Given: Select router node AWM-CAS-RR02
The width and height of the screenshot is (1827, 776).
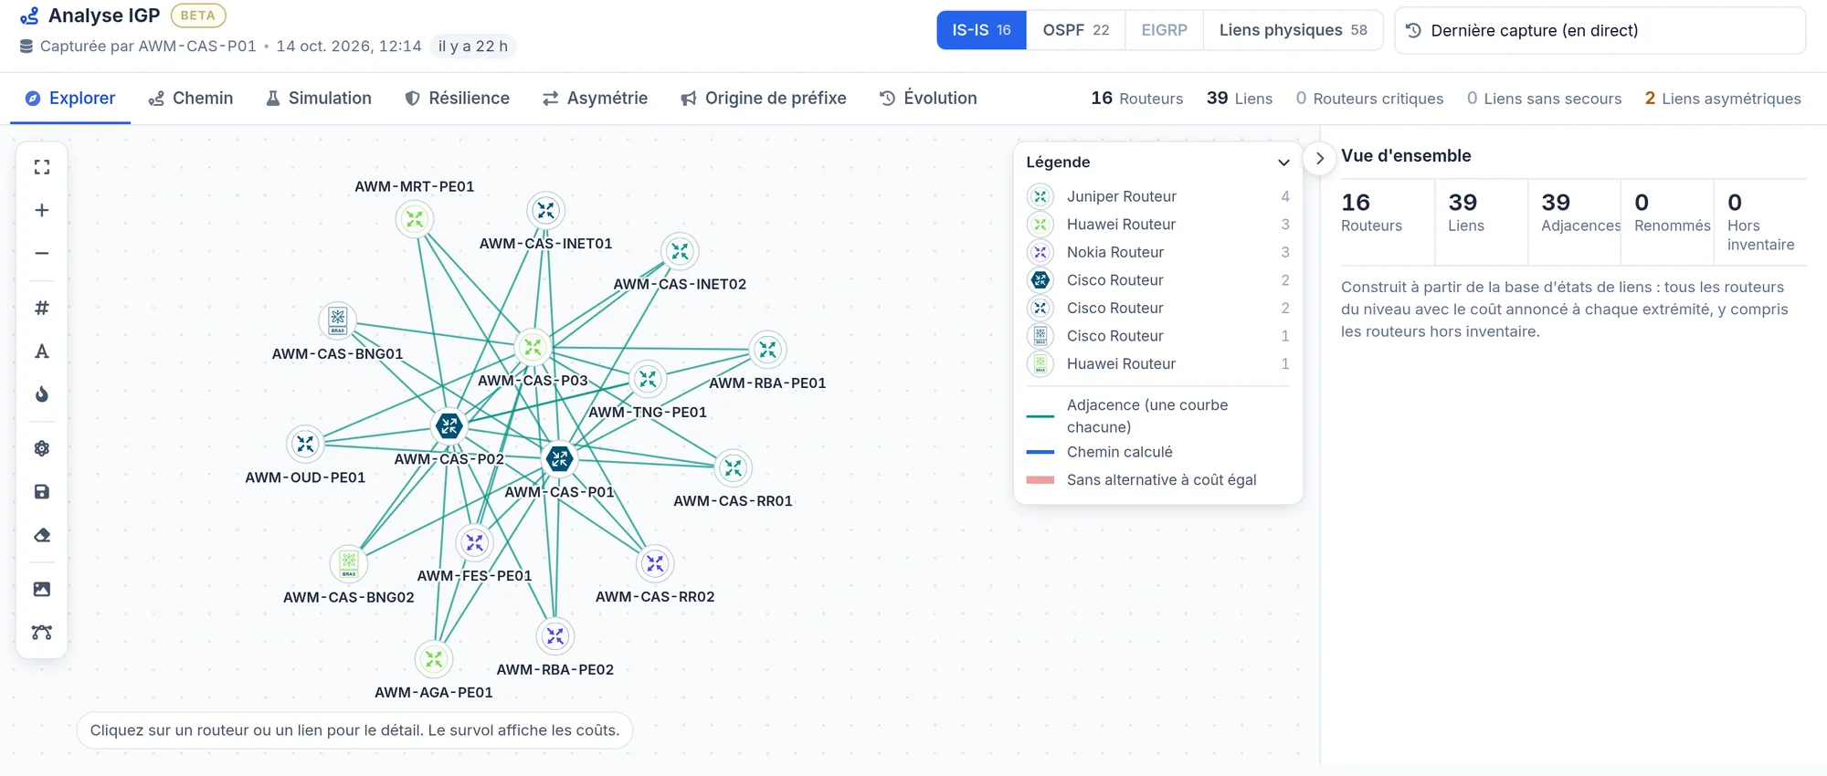Looking at the screenshot, I should [x=655, y=563].
